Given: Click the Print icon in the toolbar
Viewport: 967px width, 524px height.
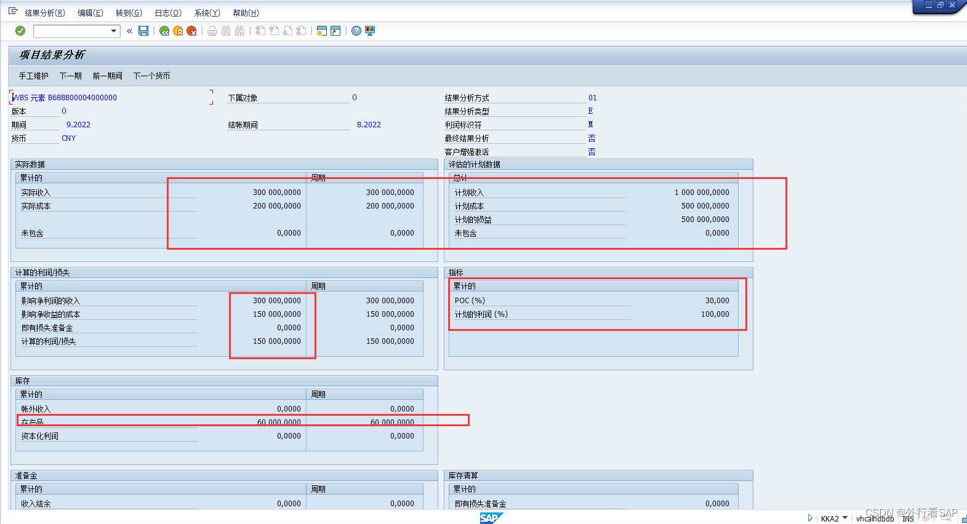Looking at the screenshot, I should 212,31.
